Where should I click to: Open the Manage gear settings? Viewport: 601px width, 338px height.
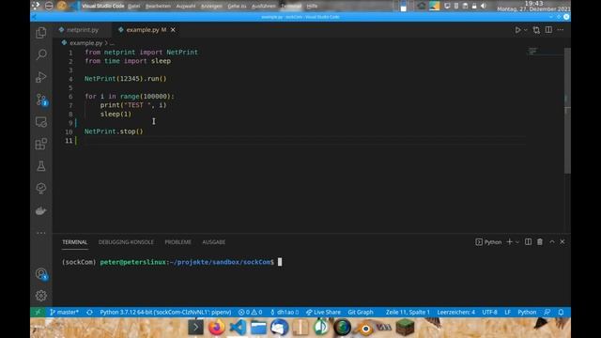(x=41, y=296)
